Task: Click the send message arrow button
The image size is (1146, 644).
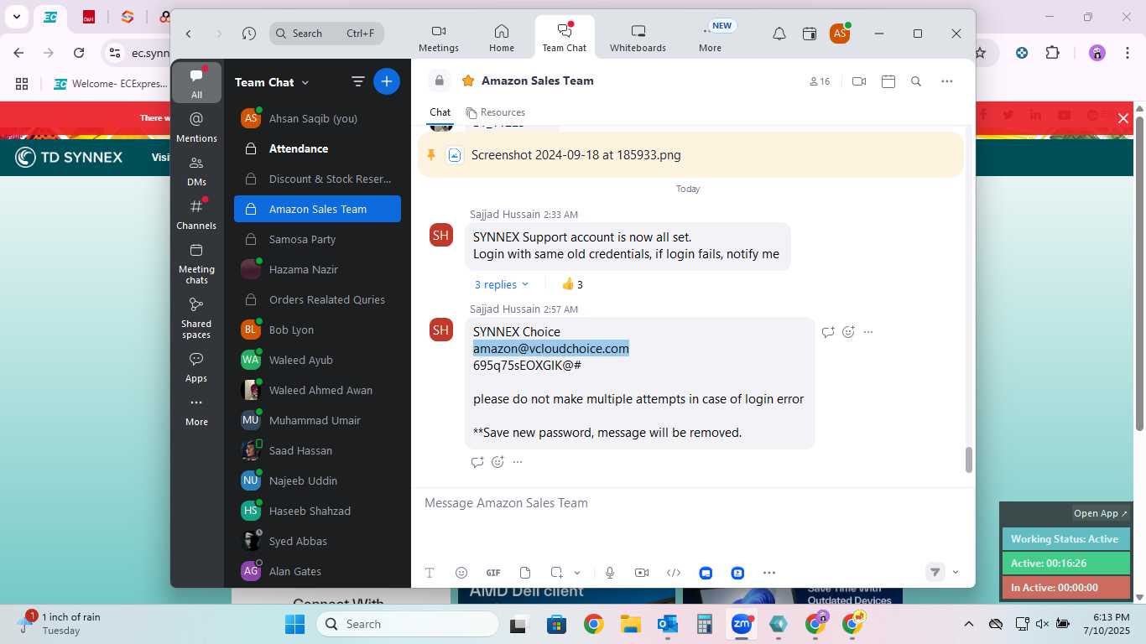Action: point(935,572)
